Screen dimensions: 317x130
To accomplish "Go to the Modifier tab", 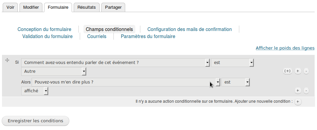I will click(x=31, y=7).
